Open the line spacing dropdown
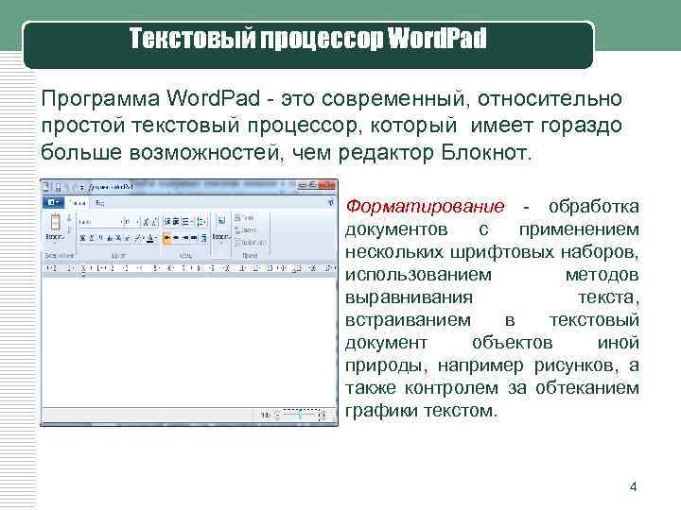 [201, 222]
